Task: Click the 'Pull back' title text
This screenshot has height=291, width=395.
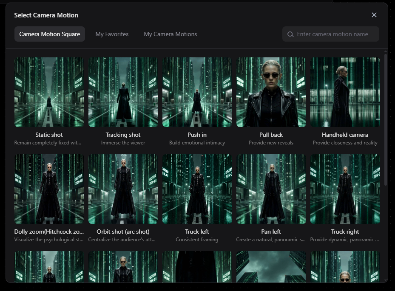Action: click(x=271, y=135)
